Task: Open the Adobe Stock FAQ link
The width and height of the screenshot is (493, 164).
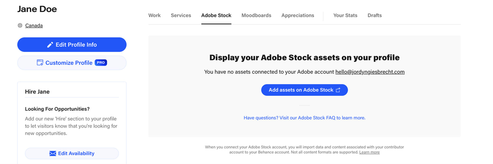Action: [x=304, y=118]
